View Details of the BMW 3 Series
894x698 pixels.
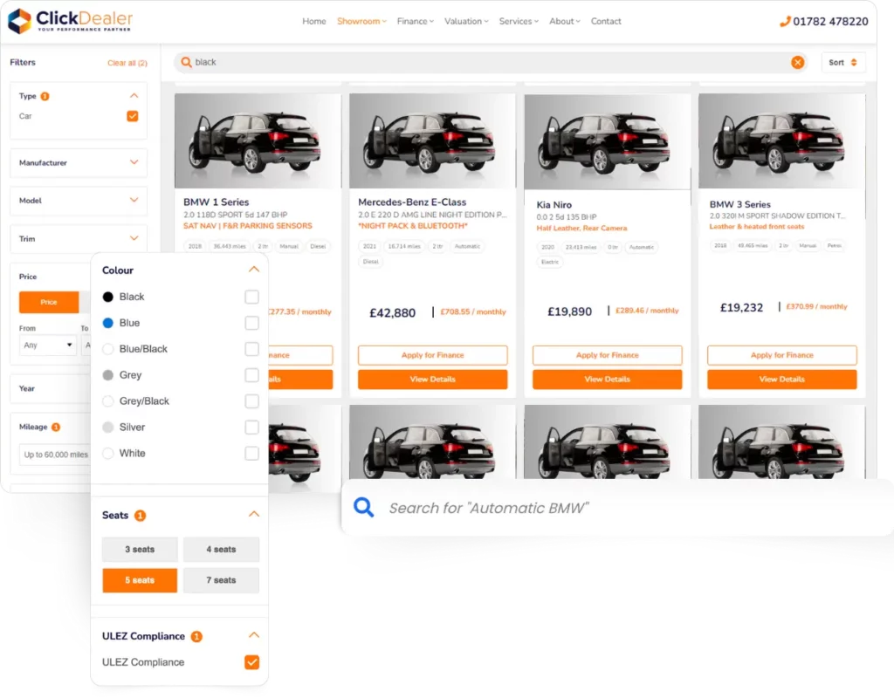[x=781, y=380]
